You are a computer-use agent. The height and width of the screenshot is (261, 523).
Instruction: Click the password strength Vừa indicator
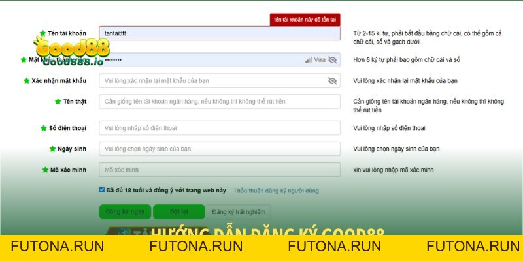pos(315,60)
